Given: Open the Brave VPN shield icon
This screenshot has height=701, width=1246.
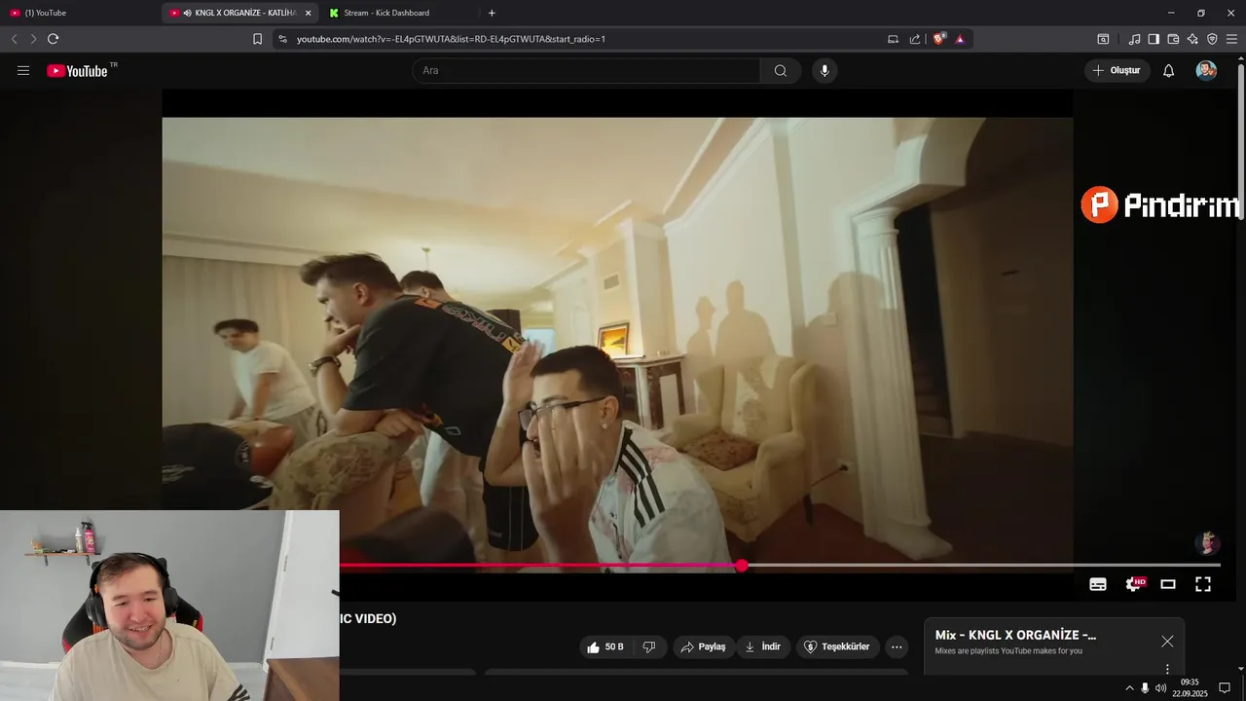Looking at the screenshot, I should pyautogui.click(x=1212, y=39).
